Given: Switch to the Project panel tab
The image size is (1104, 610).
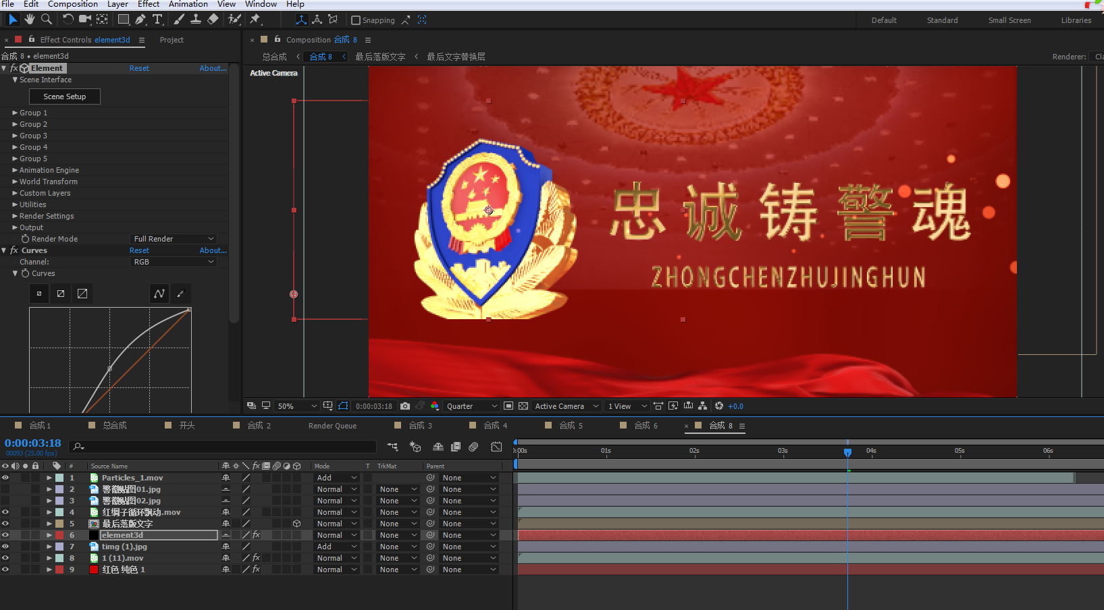Looking at the screenshot, I should [x=172, y=40].
